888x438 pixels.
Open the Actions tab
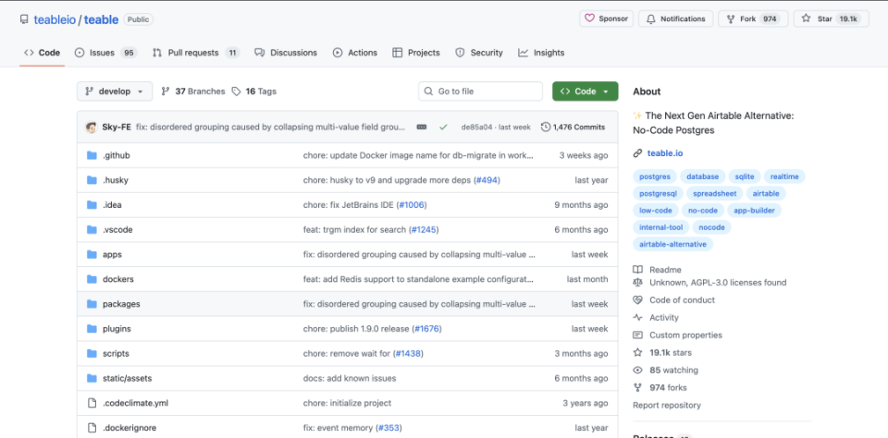[355, 53]
